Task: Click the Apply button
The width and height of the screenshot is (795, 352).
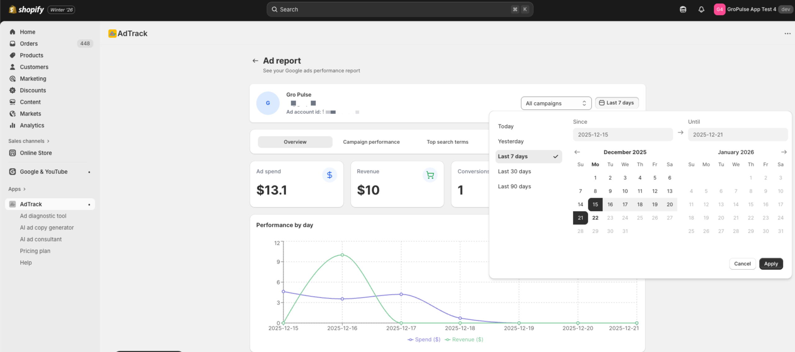Action: point(771,264)
